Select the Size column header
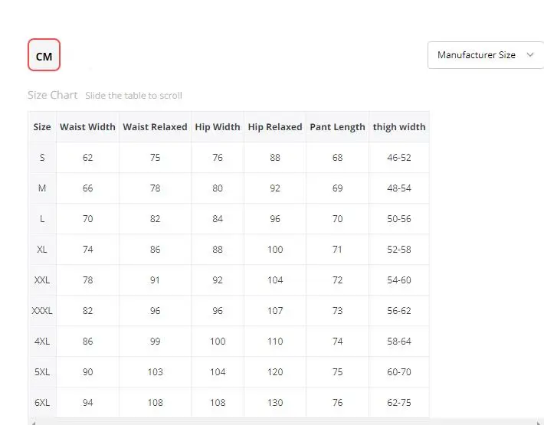The width and height of the screenshot is (544, 425). pyautogui.click(x=42, y=127)
